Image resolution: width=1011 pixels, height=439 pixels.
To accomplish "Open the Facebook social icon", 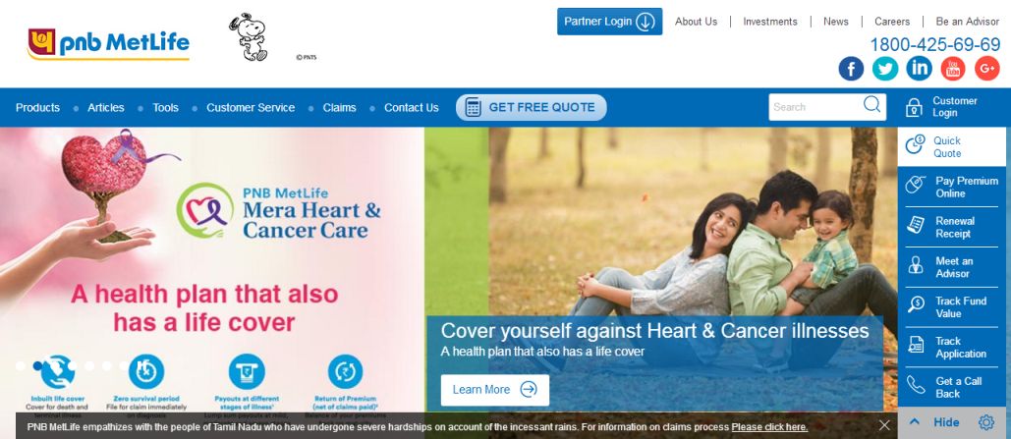I will [851, 69].
